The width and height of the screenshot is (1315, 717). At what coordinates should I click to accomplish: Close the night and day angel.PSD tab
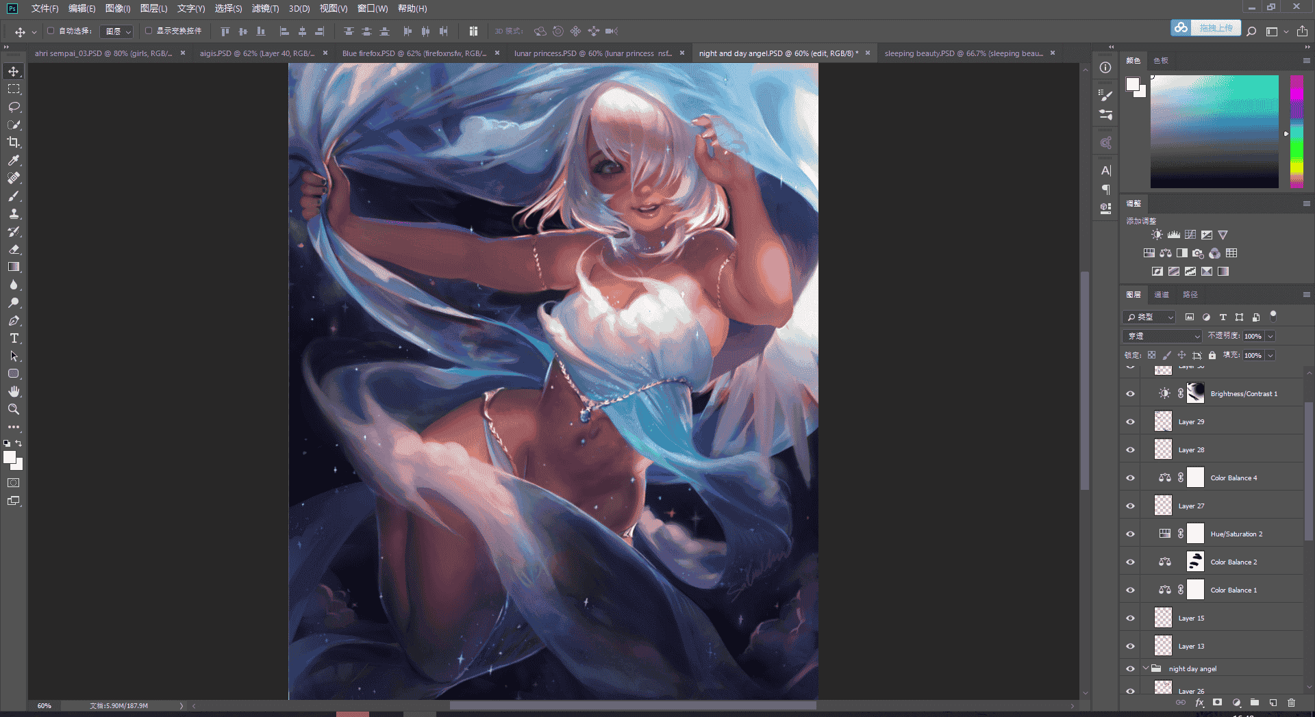(868, 53)
